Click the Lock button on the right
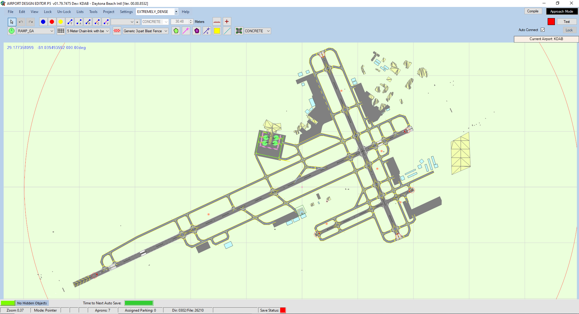This screenshot has width=579, height=314. pos(569,30)
